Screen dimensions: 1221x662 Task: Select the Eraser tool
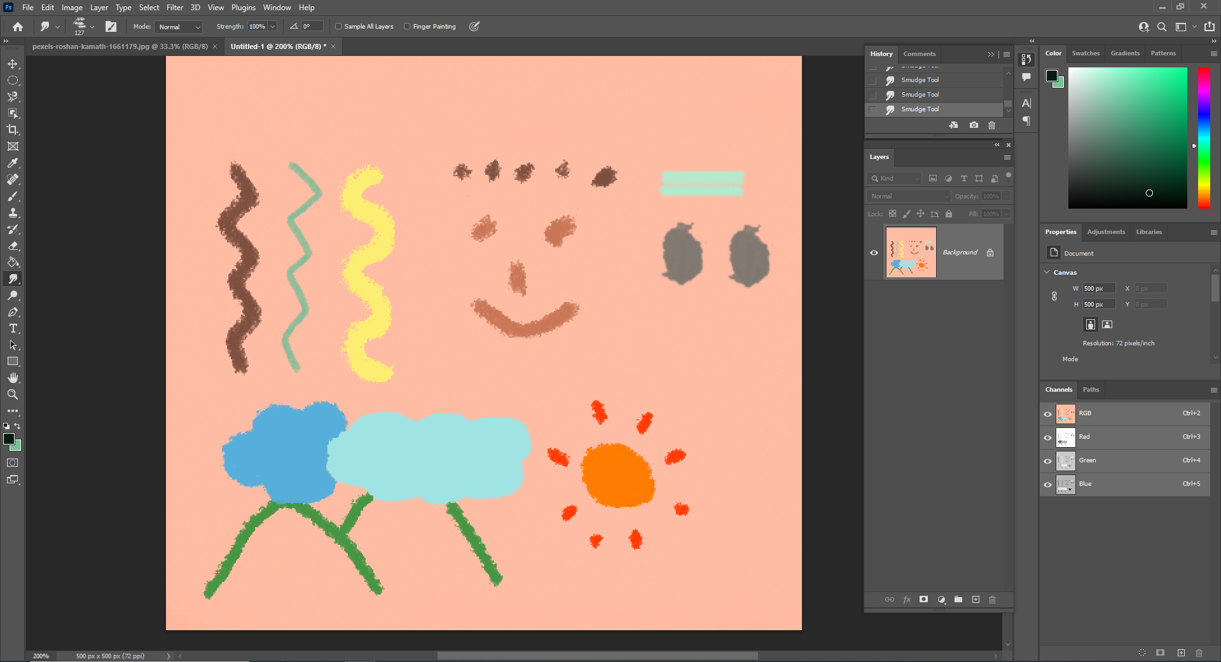coord(13,245)
